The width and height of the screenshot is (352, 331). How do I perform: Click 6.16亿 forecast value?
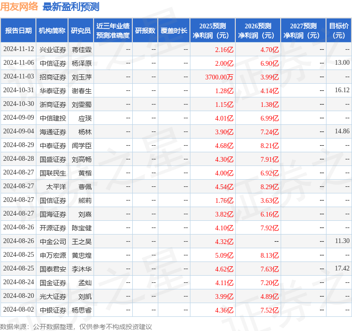(270, 214)
